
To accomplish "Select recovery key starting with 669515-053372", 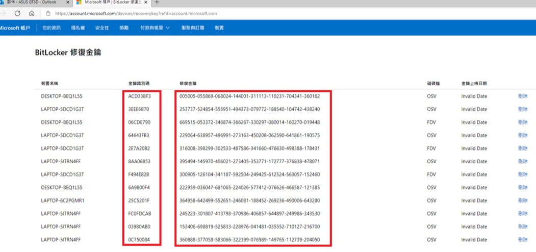I will click(249, 122).
